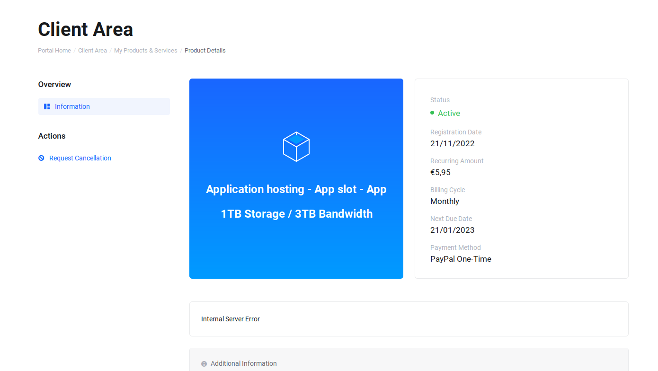Click the green Active status dot
The width and height of the screenshot is (658, 371).
pos(432,113)
